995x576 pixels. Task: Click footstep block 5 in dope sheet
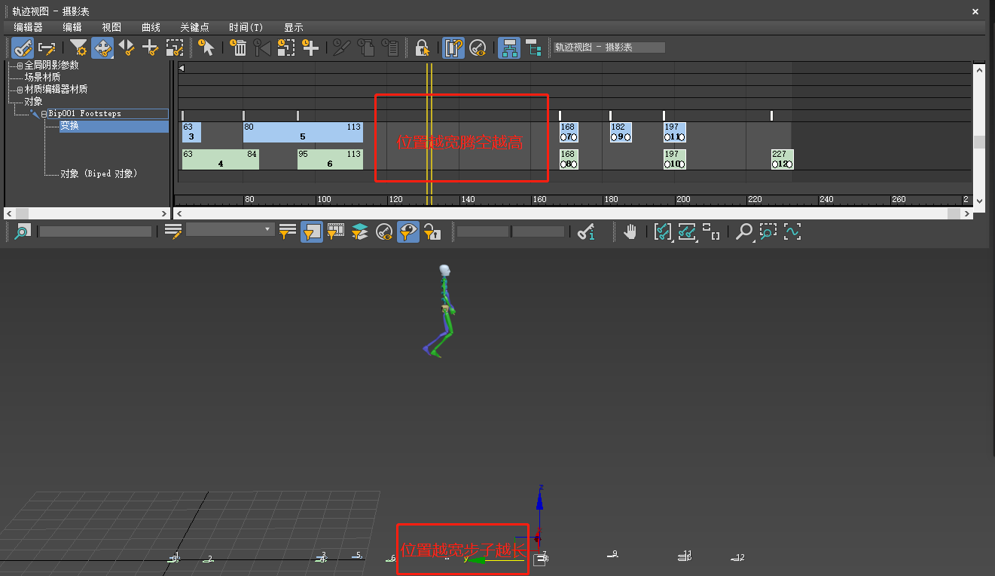(x=302, y=133)
